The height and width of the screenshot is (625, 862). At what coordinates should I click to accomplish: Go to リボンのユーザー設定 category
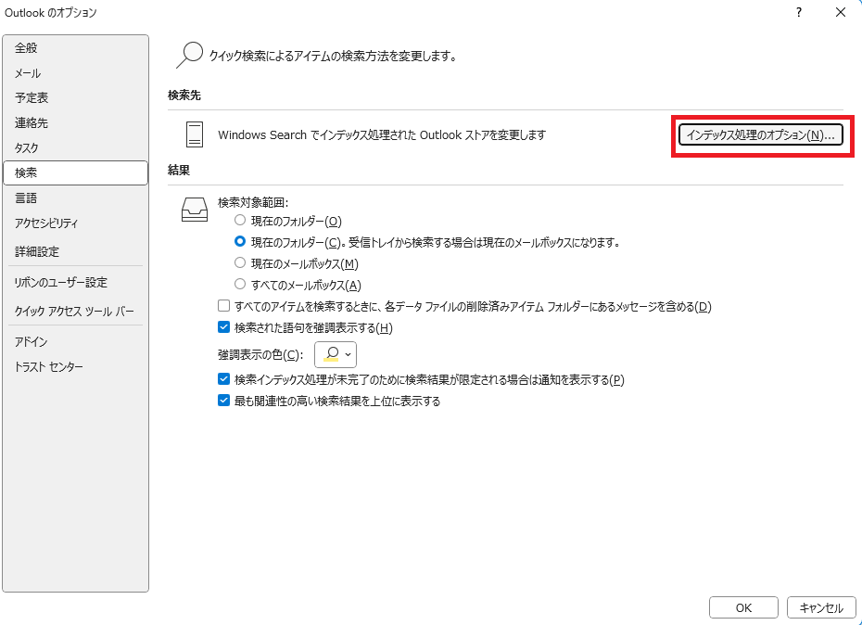tap(61, 283)
